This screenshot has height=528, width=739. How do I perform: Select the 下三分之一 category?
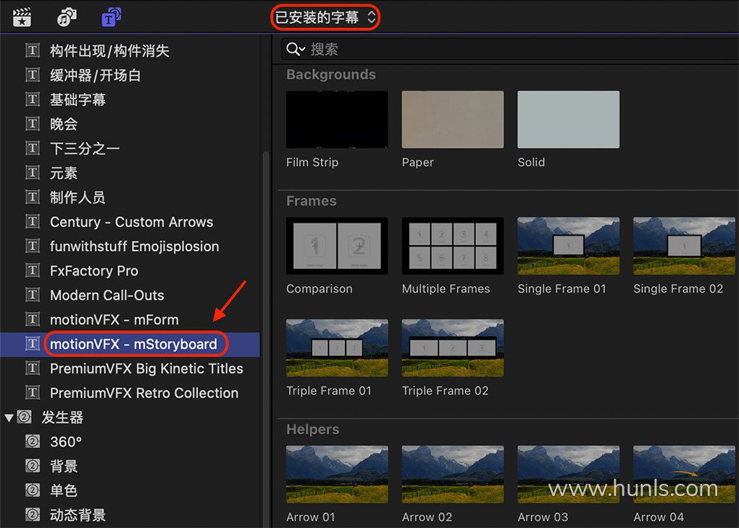coord(130,149)
